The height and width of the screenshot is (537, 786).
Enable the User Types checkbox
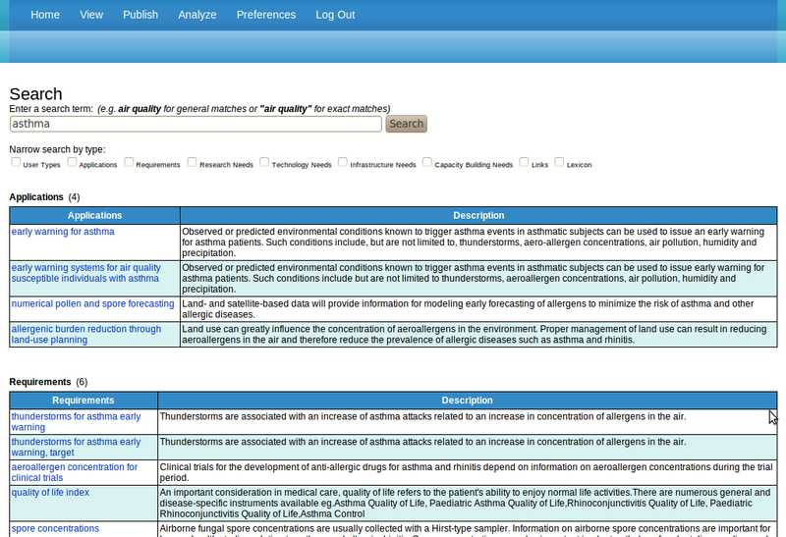pyautogui.click(x=16, y=162)
